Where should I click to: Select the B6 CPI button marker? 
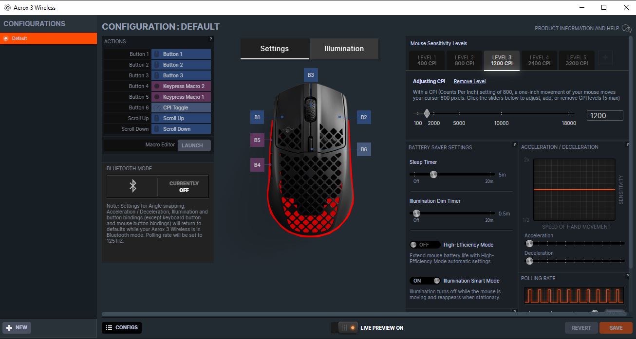pyautogui.click(x=364, y=149)
